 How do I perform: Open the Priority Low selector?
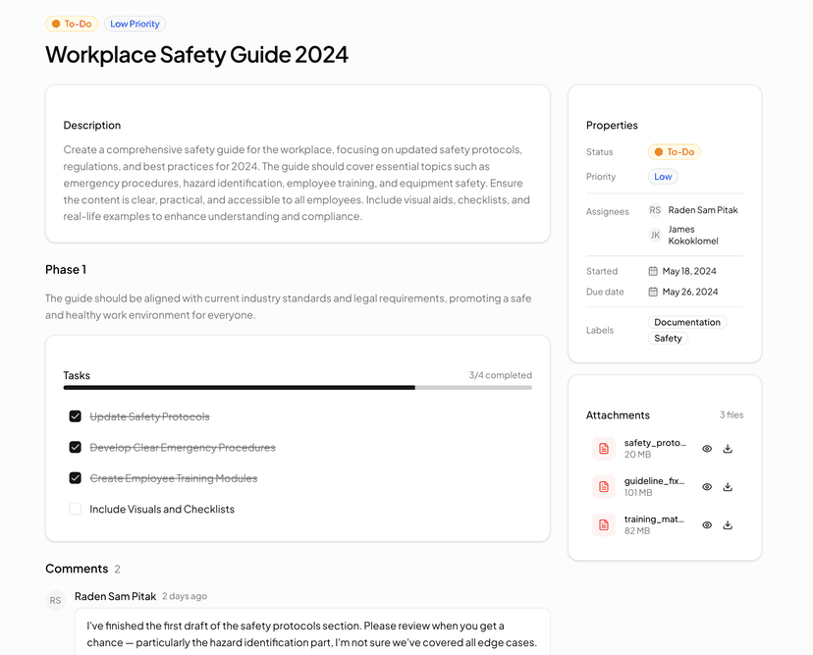tap(663, 176)
